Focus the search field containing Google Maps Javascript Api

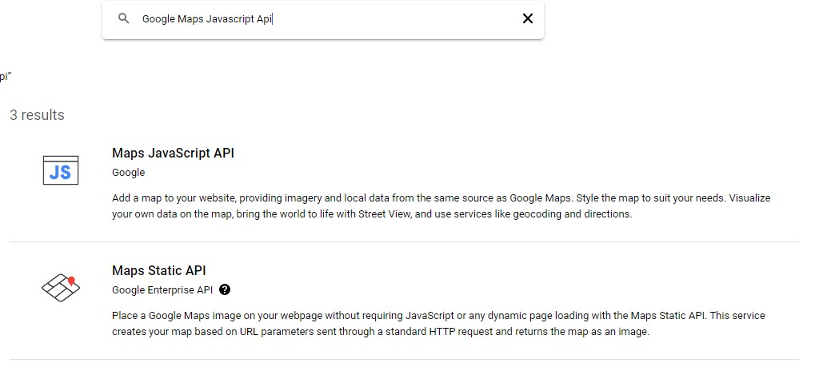[320, 19]
